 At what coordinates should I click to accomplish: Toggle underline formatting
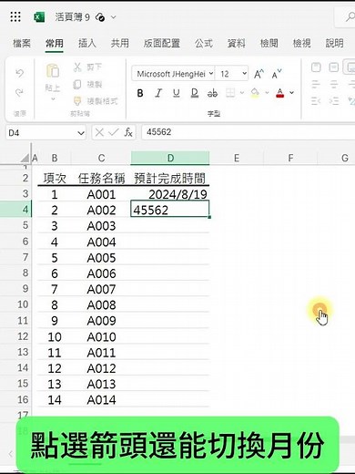pyautogui.click(x=177, y=93)
